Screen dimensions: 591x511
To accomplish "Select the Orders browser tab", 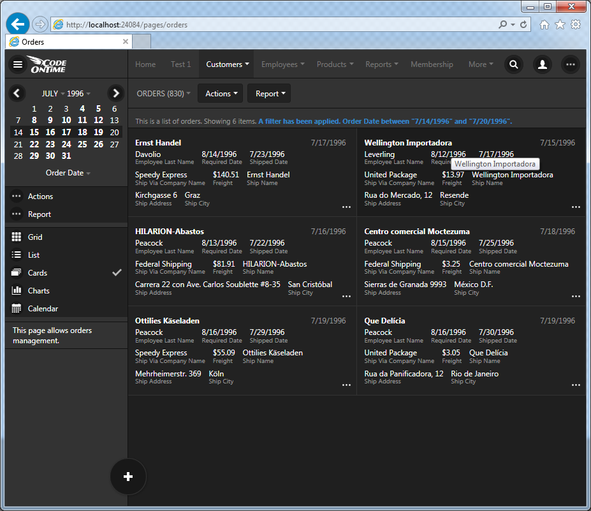I will click(x=69, y=41).
